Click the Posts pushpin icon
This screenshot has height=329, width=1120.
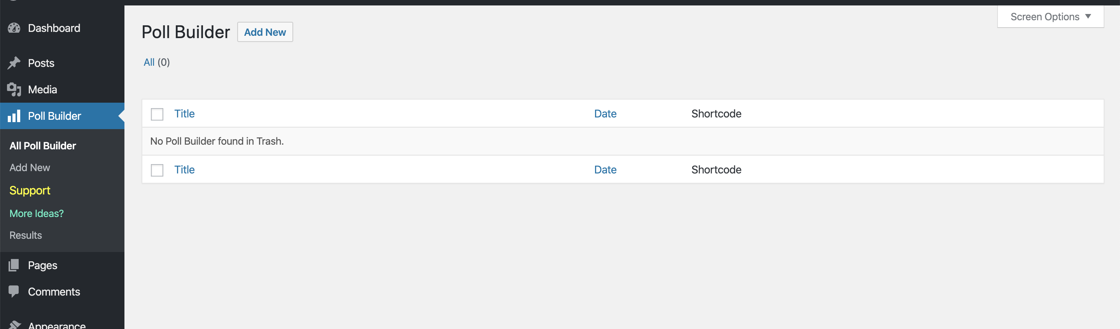pos(14,63)
